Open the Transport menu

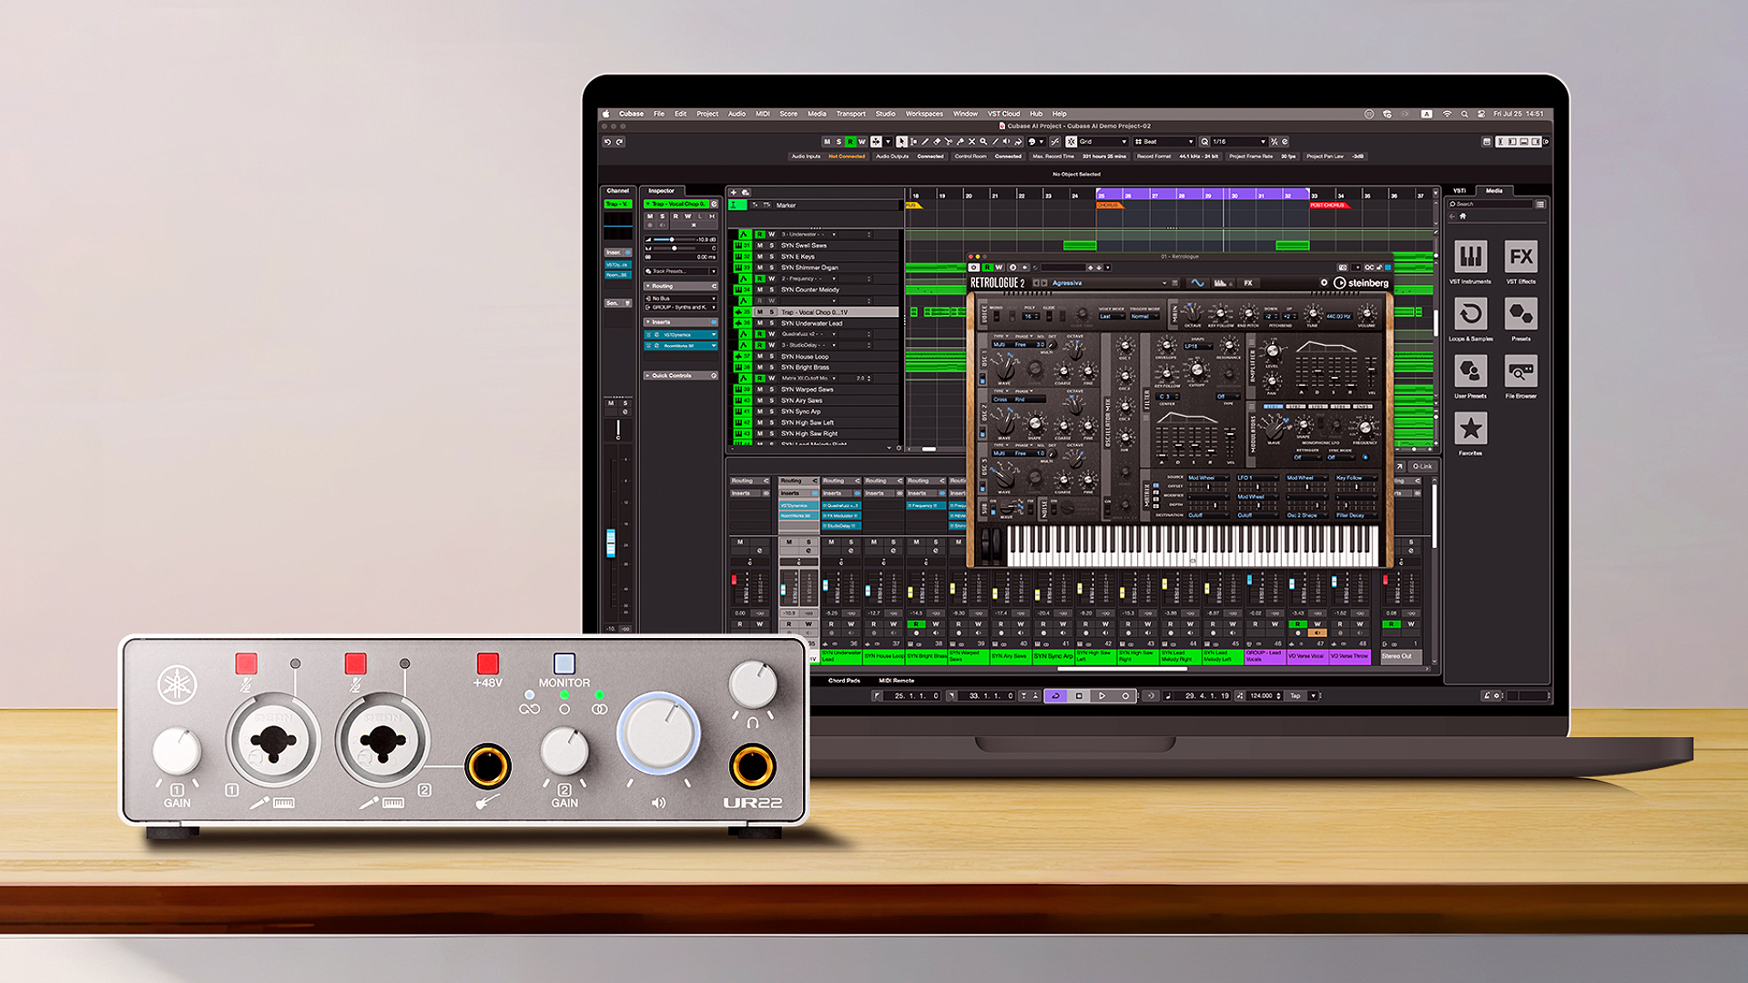850,114
